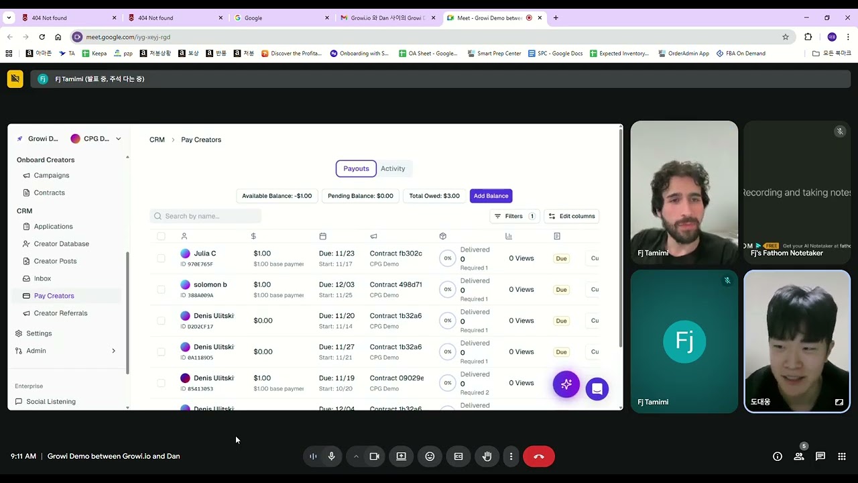This screenshot has width=858, height=483.
Task: Open meeting details info icon
Action: point(778,456)
